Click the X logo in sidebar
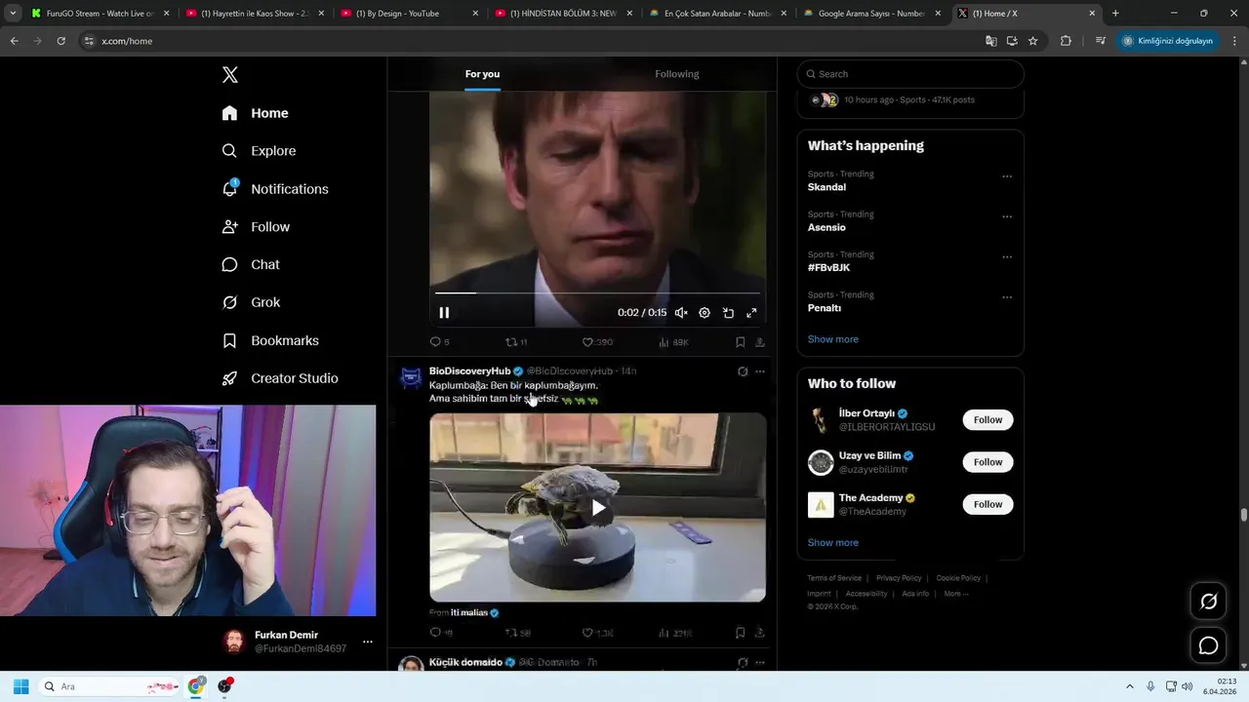Image resolution: width=1249 pixels, height=702 pixels. pyautogui.click(x=230, y=75)
